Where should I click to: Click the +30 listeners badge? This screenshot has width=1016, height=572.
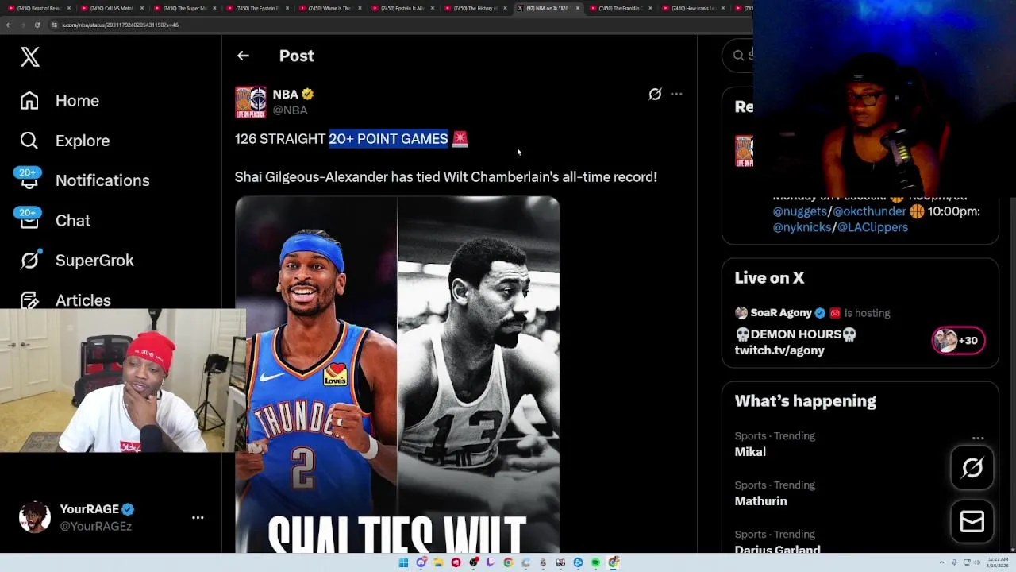pos(958,341)
